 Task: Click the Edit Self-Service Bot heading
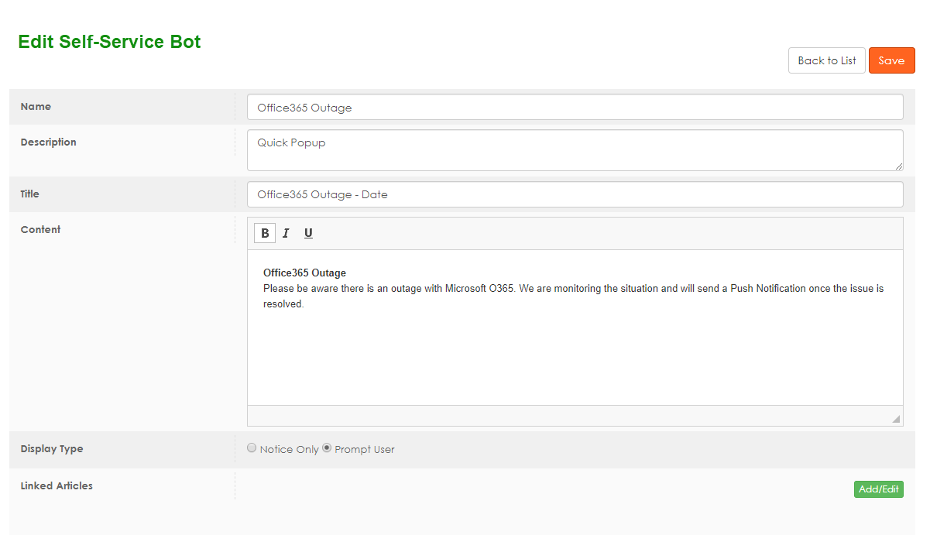click(x=109, y=42)
